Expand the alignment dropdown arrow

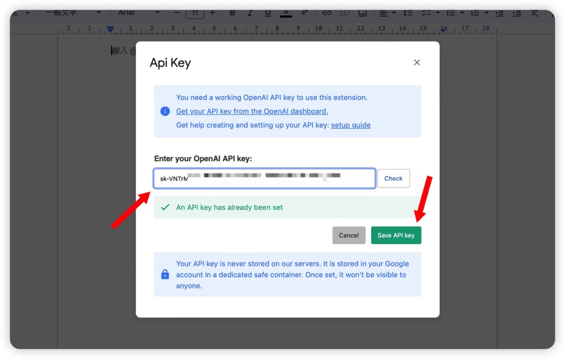coord(394,13)
